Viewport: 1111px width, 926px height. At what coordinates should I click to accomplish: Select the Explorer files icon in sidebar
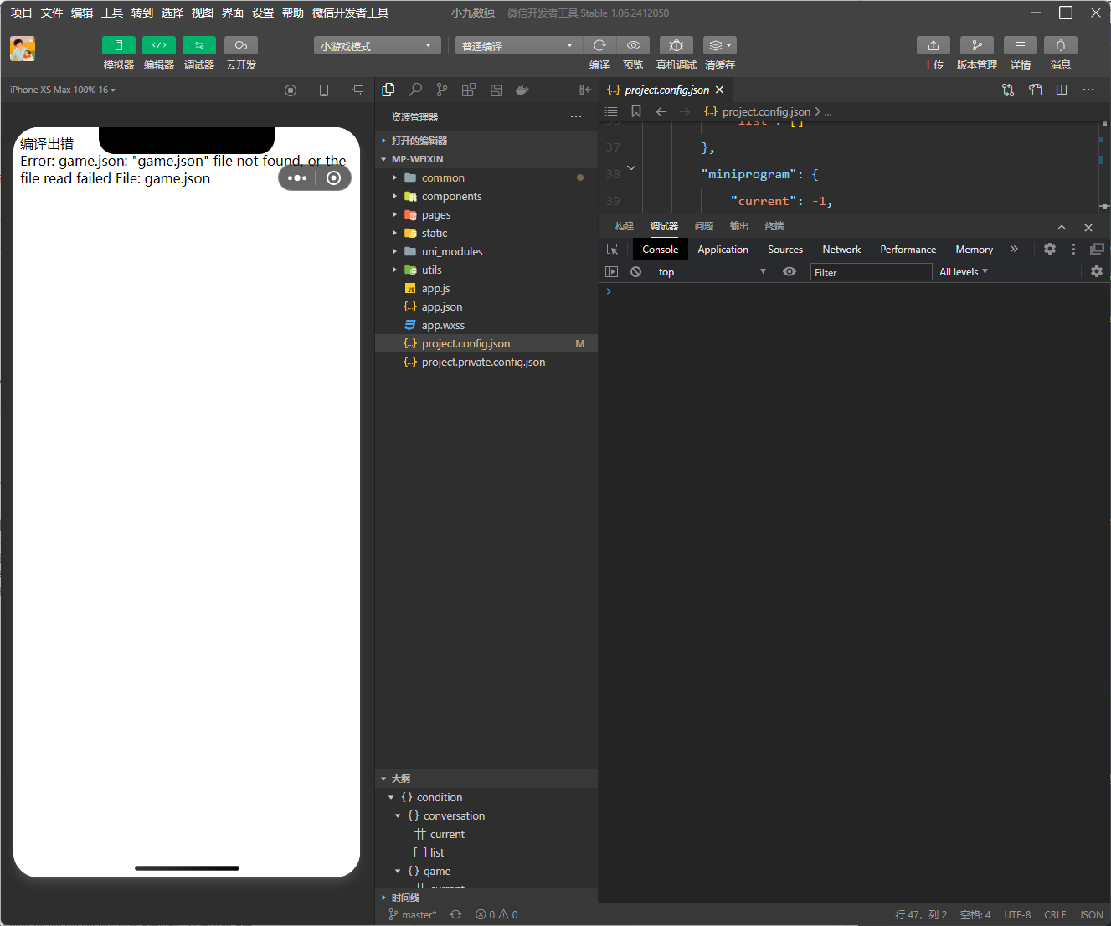click(388, 90)
